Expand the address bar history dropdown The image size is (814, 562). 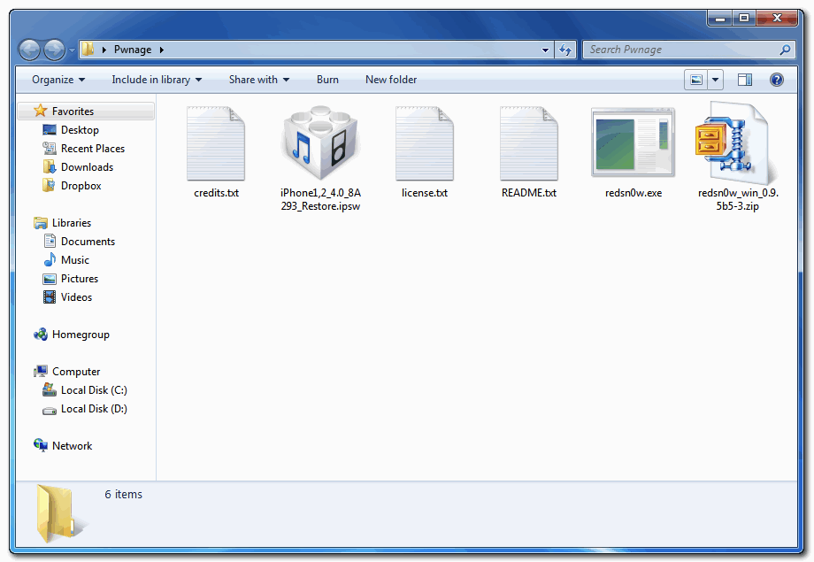[x=545, y=50]
